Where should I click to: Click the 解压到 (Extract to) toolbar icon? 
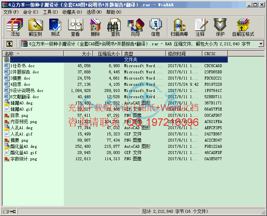35,27
